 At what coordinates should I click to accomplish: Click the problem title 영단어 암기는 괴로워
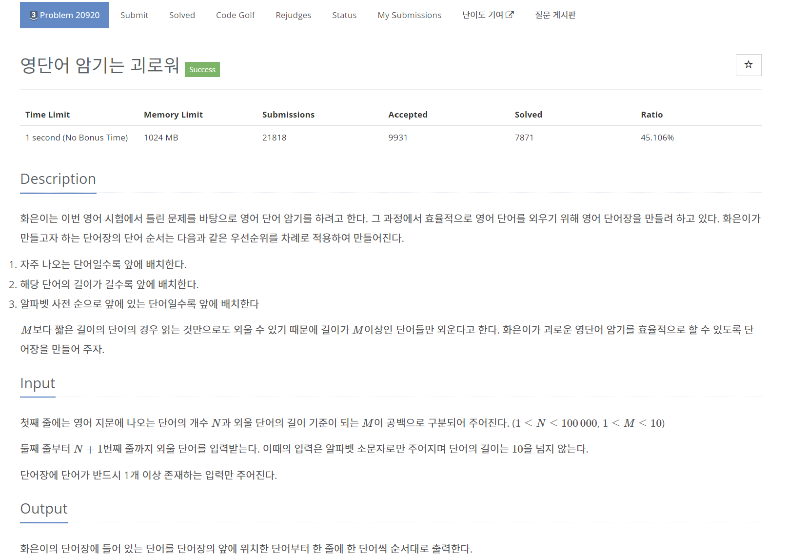click(100, 65)
